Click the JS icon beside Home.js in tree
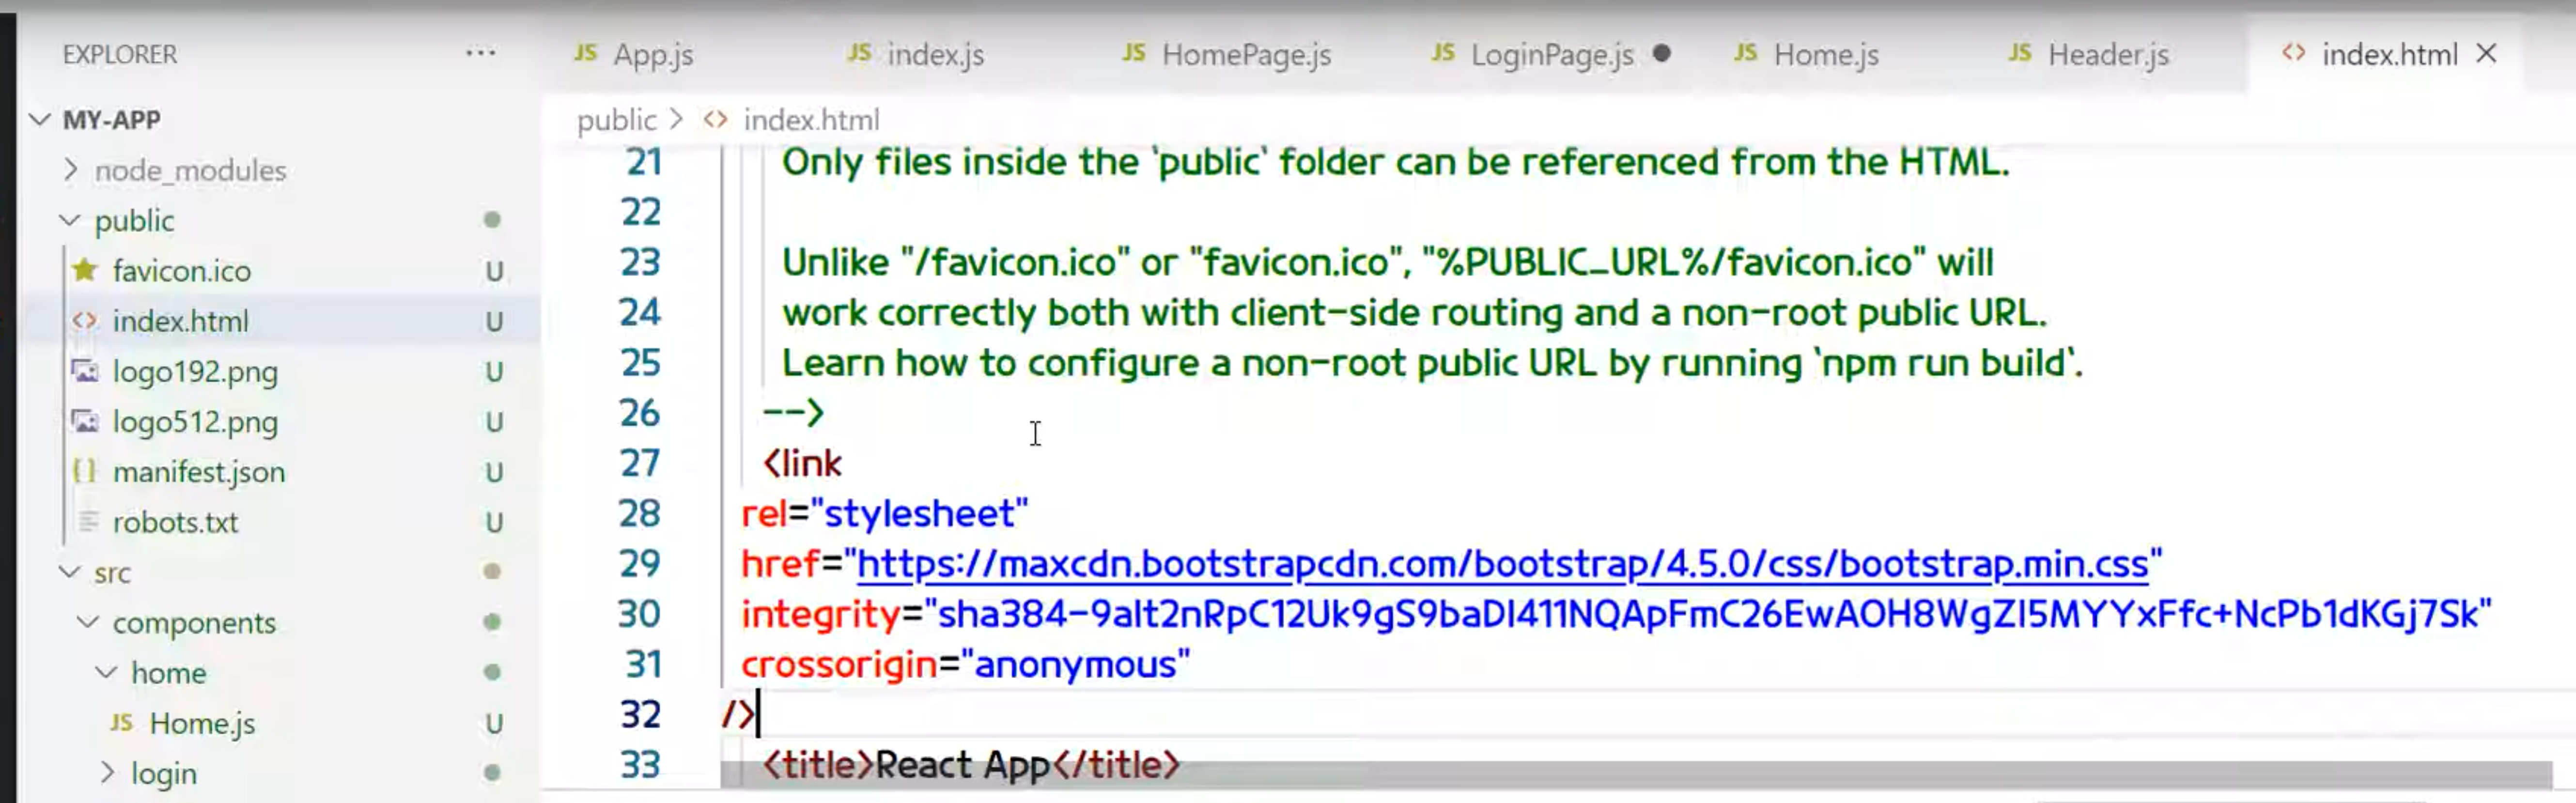Image resolution: width=2576 pixels, height=803 pixels. pos(121,722)
